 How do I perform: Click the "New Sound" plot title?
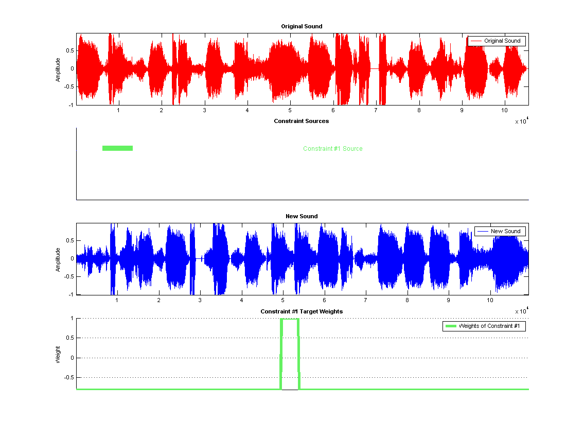[302, 216]
